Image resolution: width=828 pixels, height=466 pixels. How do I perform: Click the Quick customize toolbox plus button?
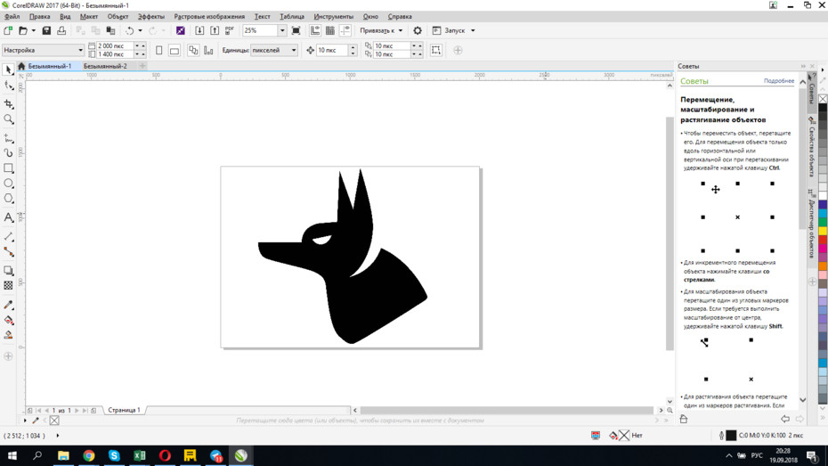coord(8,356)
